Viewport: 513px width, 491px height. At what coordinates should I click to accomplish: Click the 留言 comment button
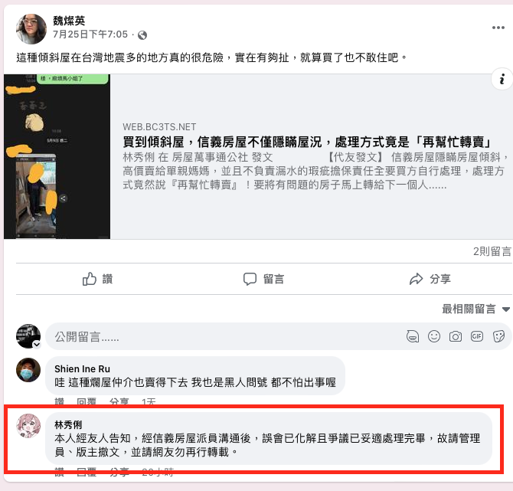pyautogui.click(x=263, y=280)
